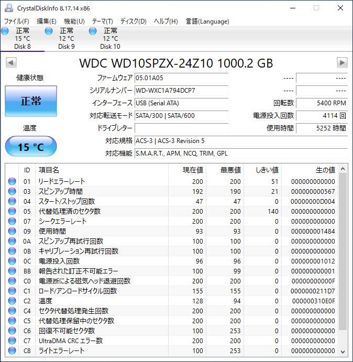Click status orb for シークエラーレート row
The image size is (353, 362).
click(12, 221)
